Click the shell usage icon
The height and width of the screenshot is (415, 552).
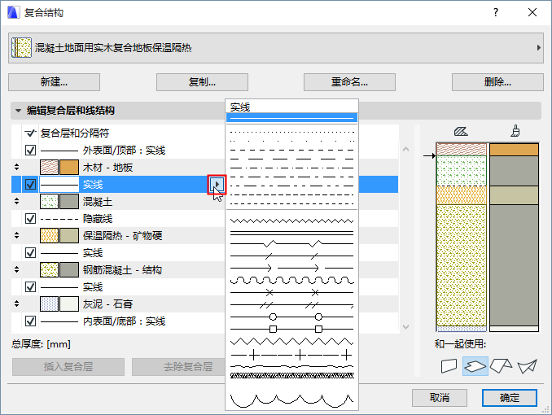click(x=527, y=366)
